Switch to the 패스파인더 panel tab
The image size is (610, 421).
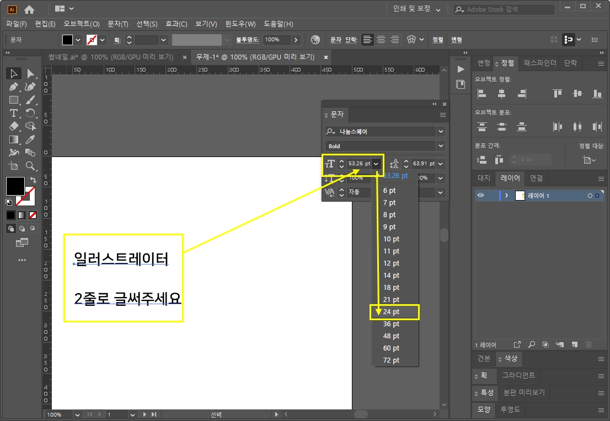[x=539, y=63]
